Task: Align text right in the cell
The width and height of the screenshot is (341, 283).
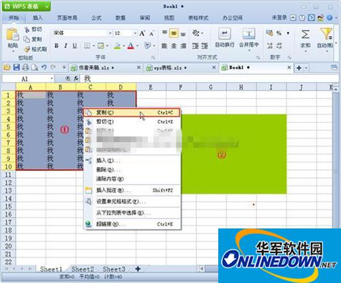Action: pos(183,46)
